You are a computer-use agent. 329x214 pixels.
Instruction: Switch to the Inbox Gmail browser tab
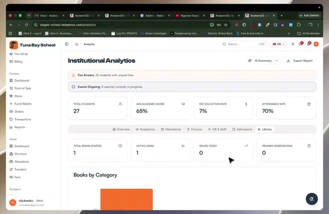click(50, 15)
